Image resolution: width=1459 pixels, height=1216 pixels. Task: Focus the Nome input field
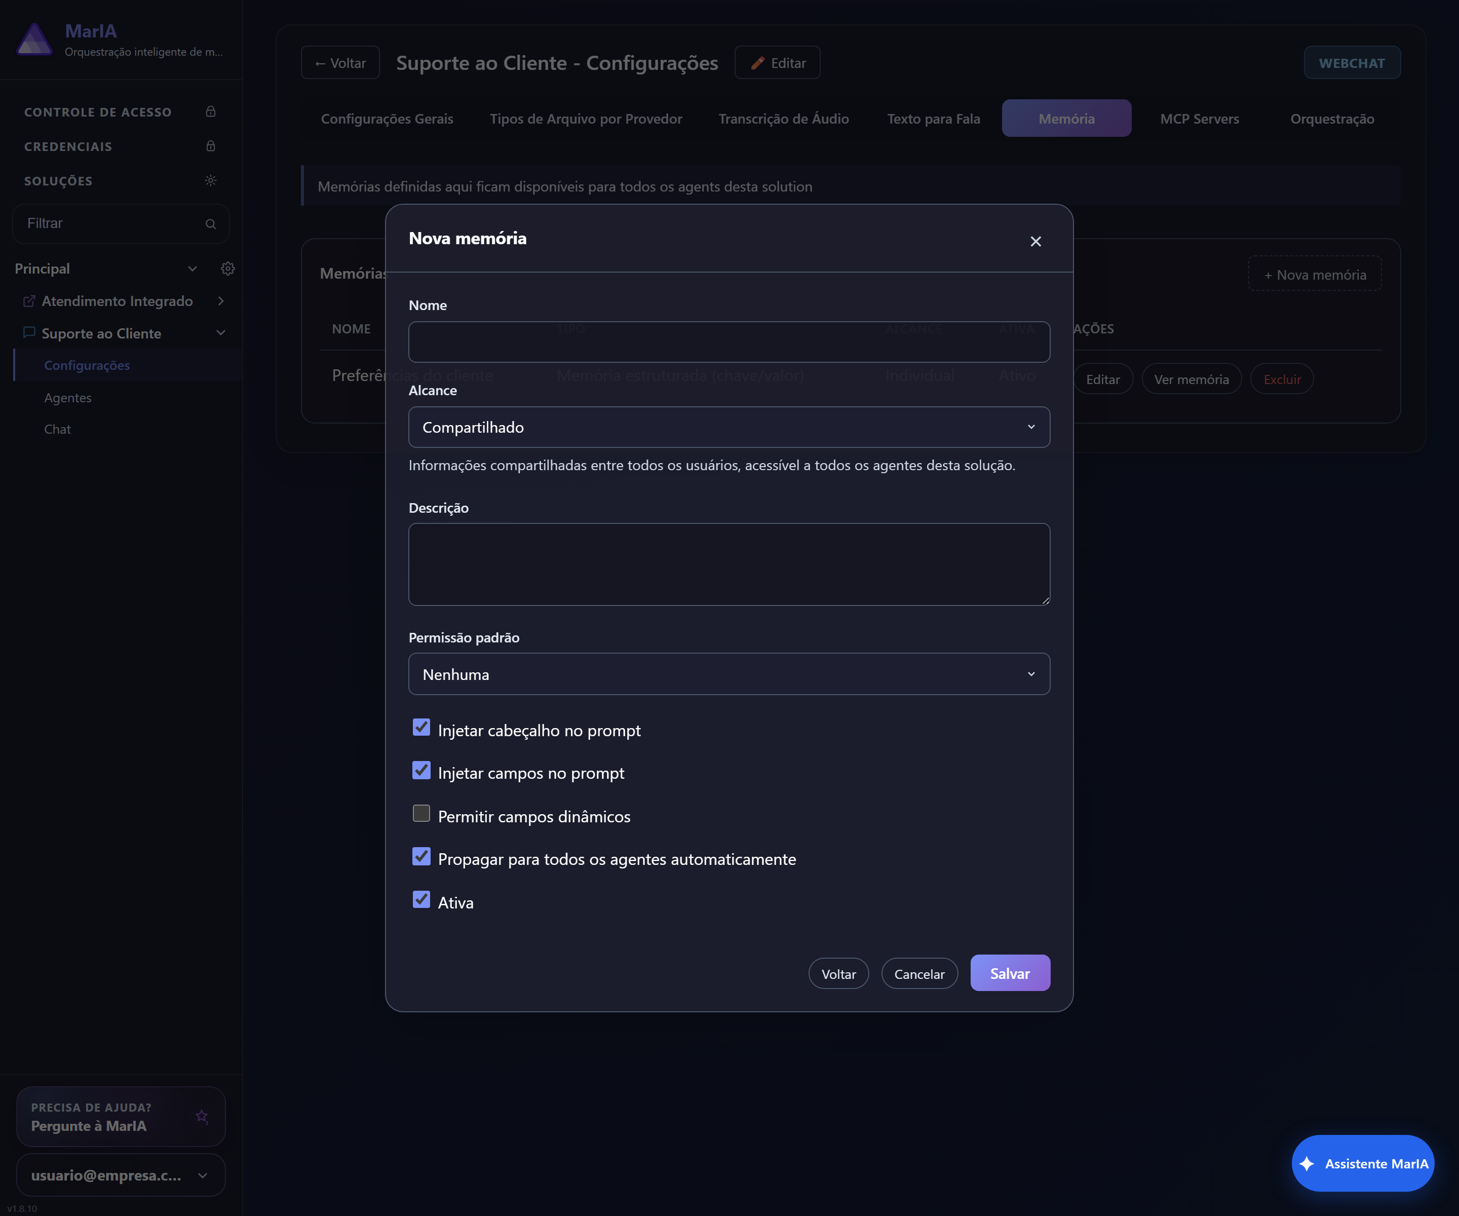(x=729, y=342)
